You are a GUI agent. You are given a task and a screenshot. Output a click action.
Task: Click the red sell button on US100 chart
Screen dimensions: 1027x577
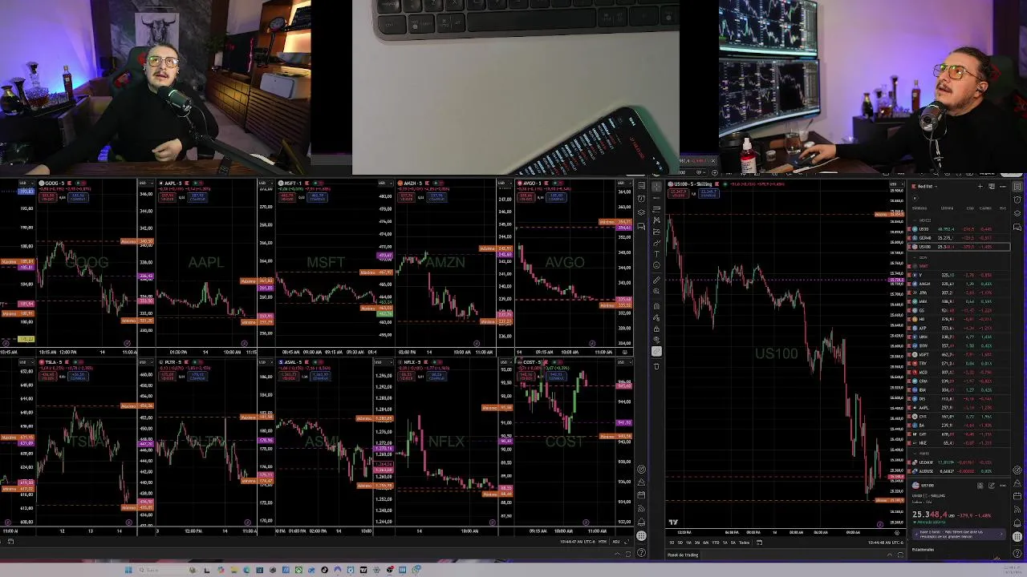[679, 193]
